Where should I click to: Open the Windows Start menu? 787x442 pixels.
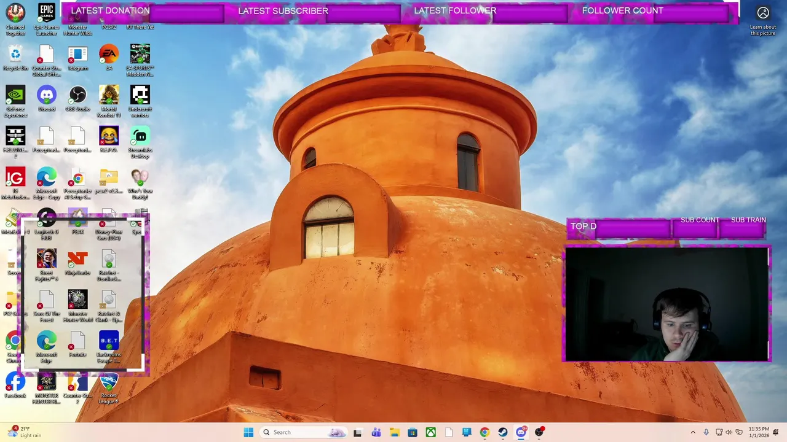coord(248,432)
